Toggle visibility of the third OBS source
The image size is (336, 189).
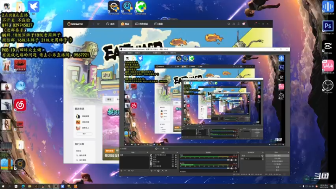173,160
